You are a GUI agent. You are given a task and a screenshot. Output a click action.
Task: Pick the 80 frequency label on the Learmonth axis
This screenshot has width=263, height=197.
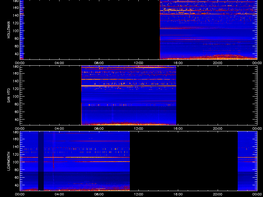17,170
